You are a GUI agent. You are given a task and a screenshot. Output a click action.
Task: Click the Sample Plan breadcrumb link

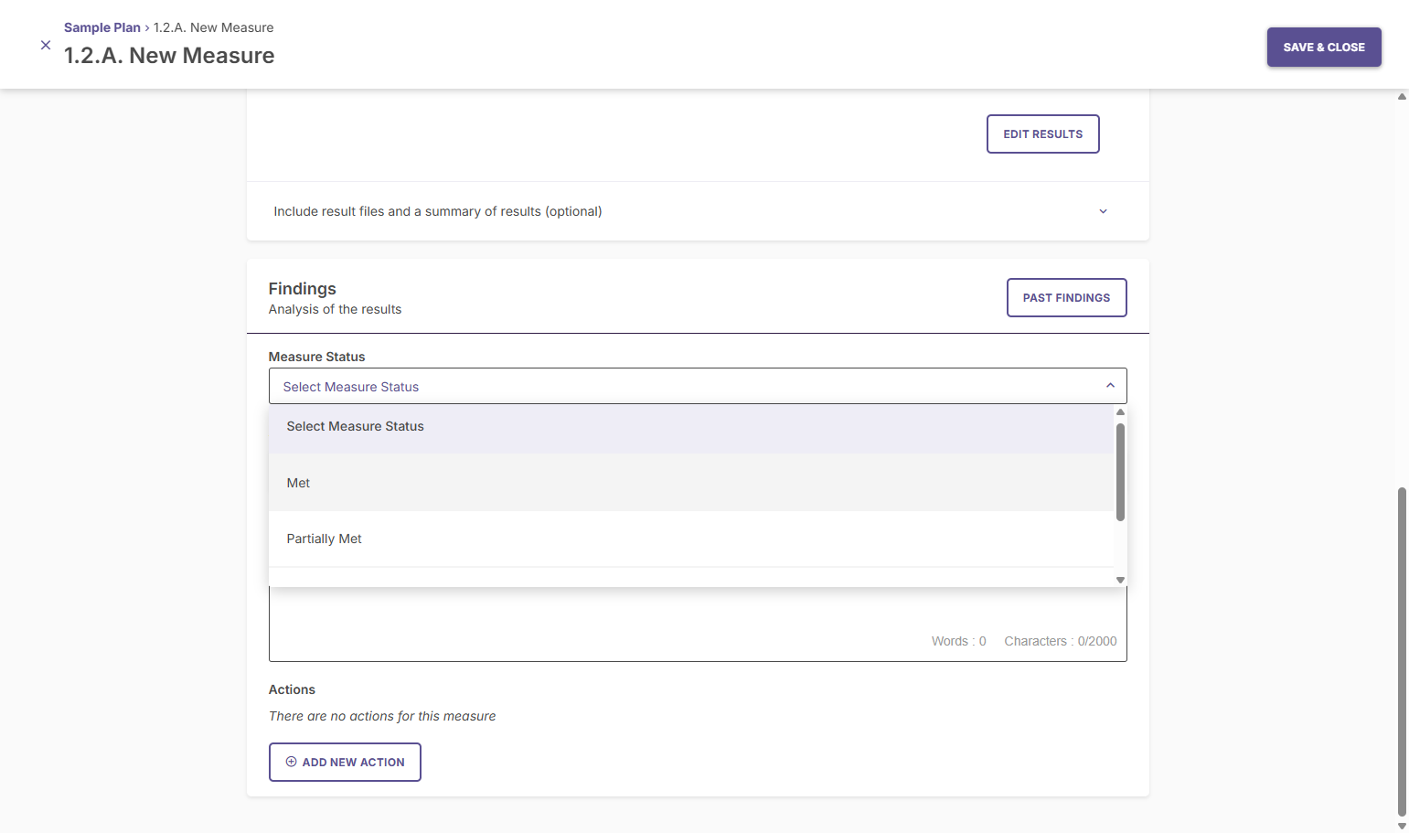pos(102,27)
